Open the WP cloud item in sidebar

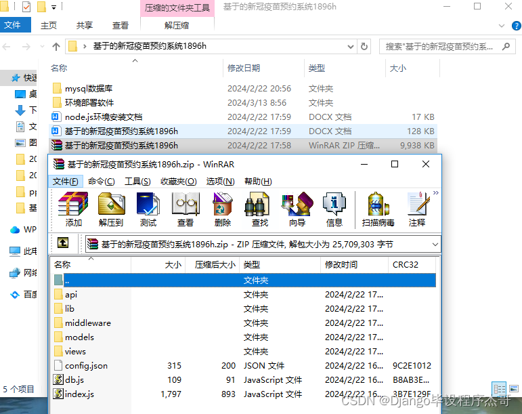pos(23,230)
